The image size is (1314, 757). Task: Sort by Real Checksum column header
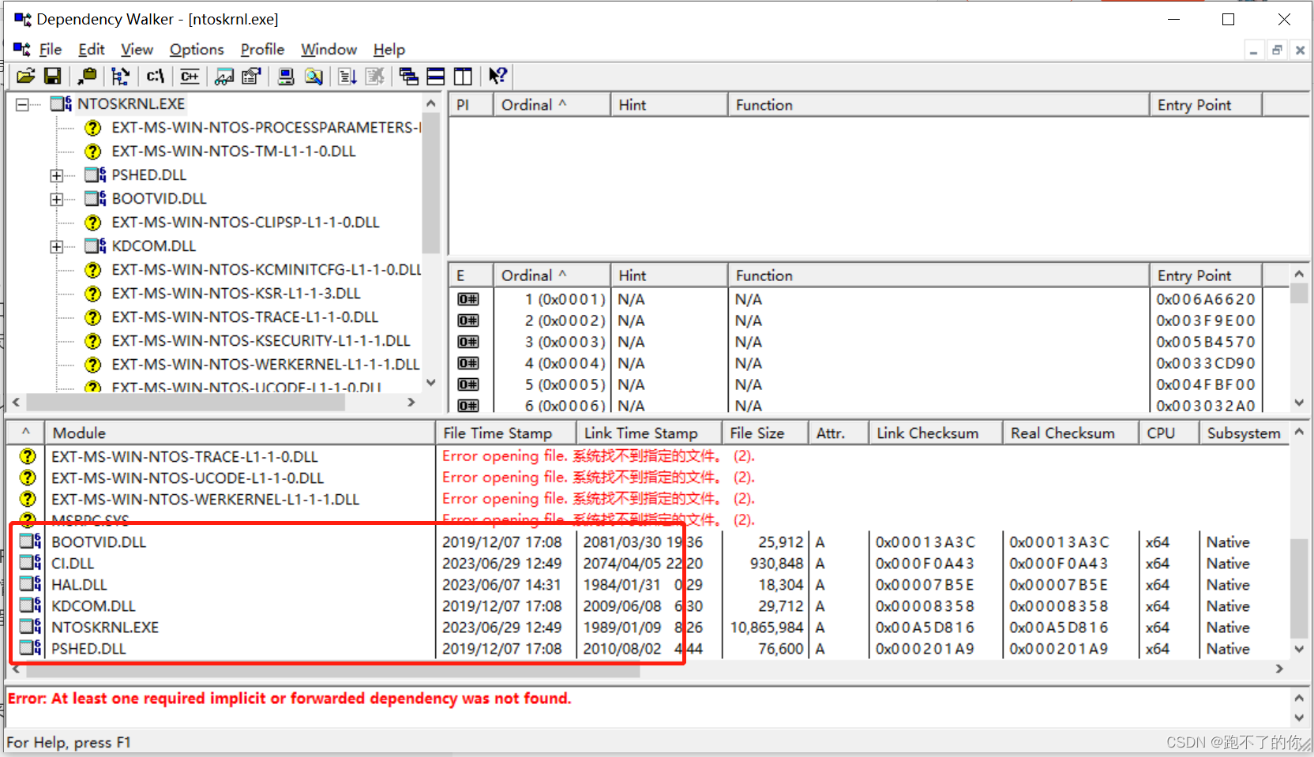pyautogui.click(x=1070, y=433)
